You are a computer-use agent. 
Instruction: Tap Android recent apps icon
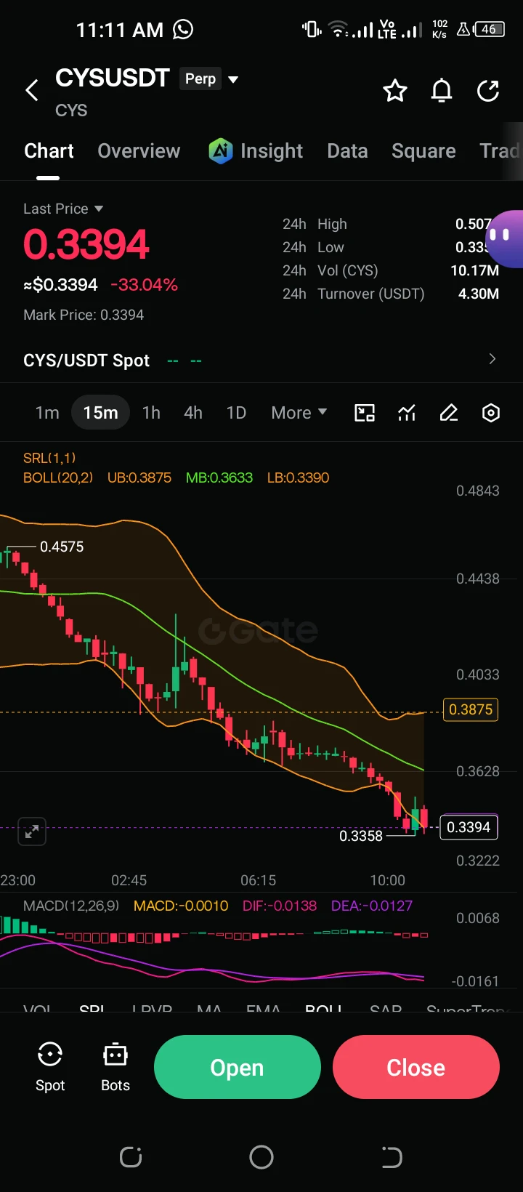(x=131, y=1157)
